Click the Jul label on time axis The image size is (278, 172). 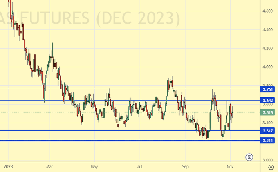coord(140,167)
